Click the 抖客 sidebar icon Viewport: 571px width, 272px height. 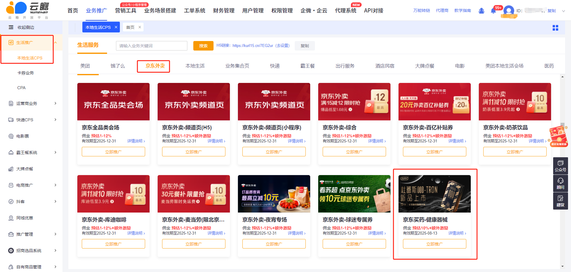pyautogui.click(x=11, y=202)
